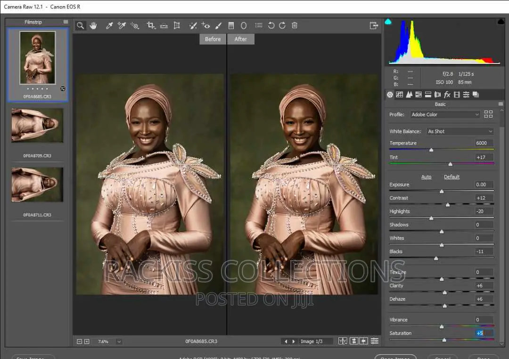Choose the Targeted Adjustment tool
This screenshot has width=509, height=359.
coord(135,25)
